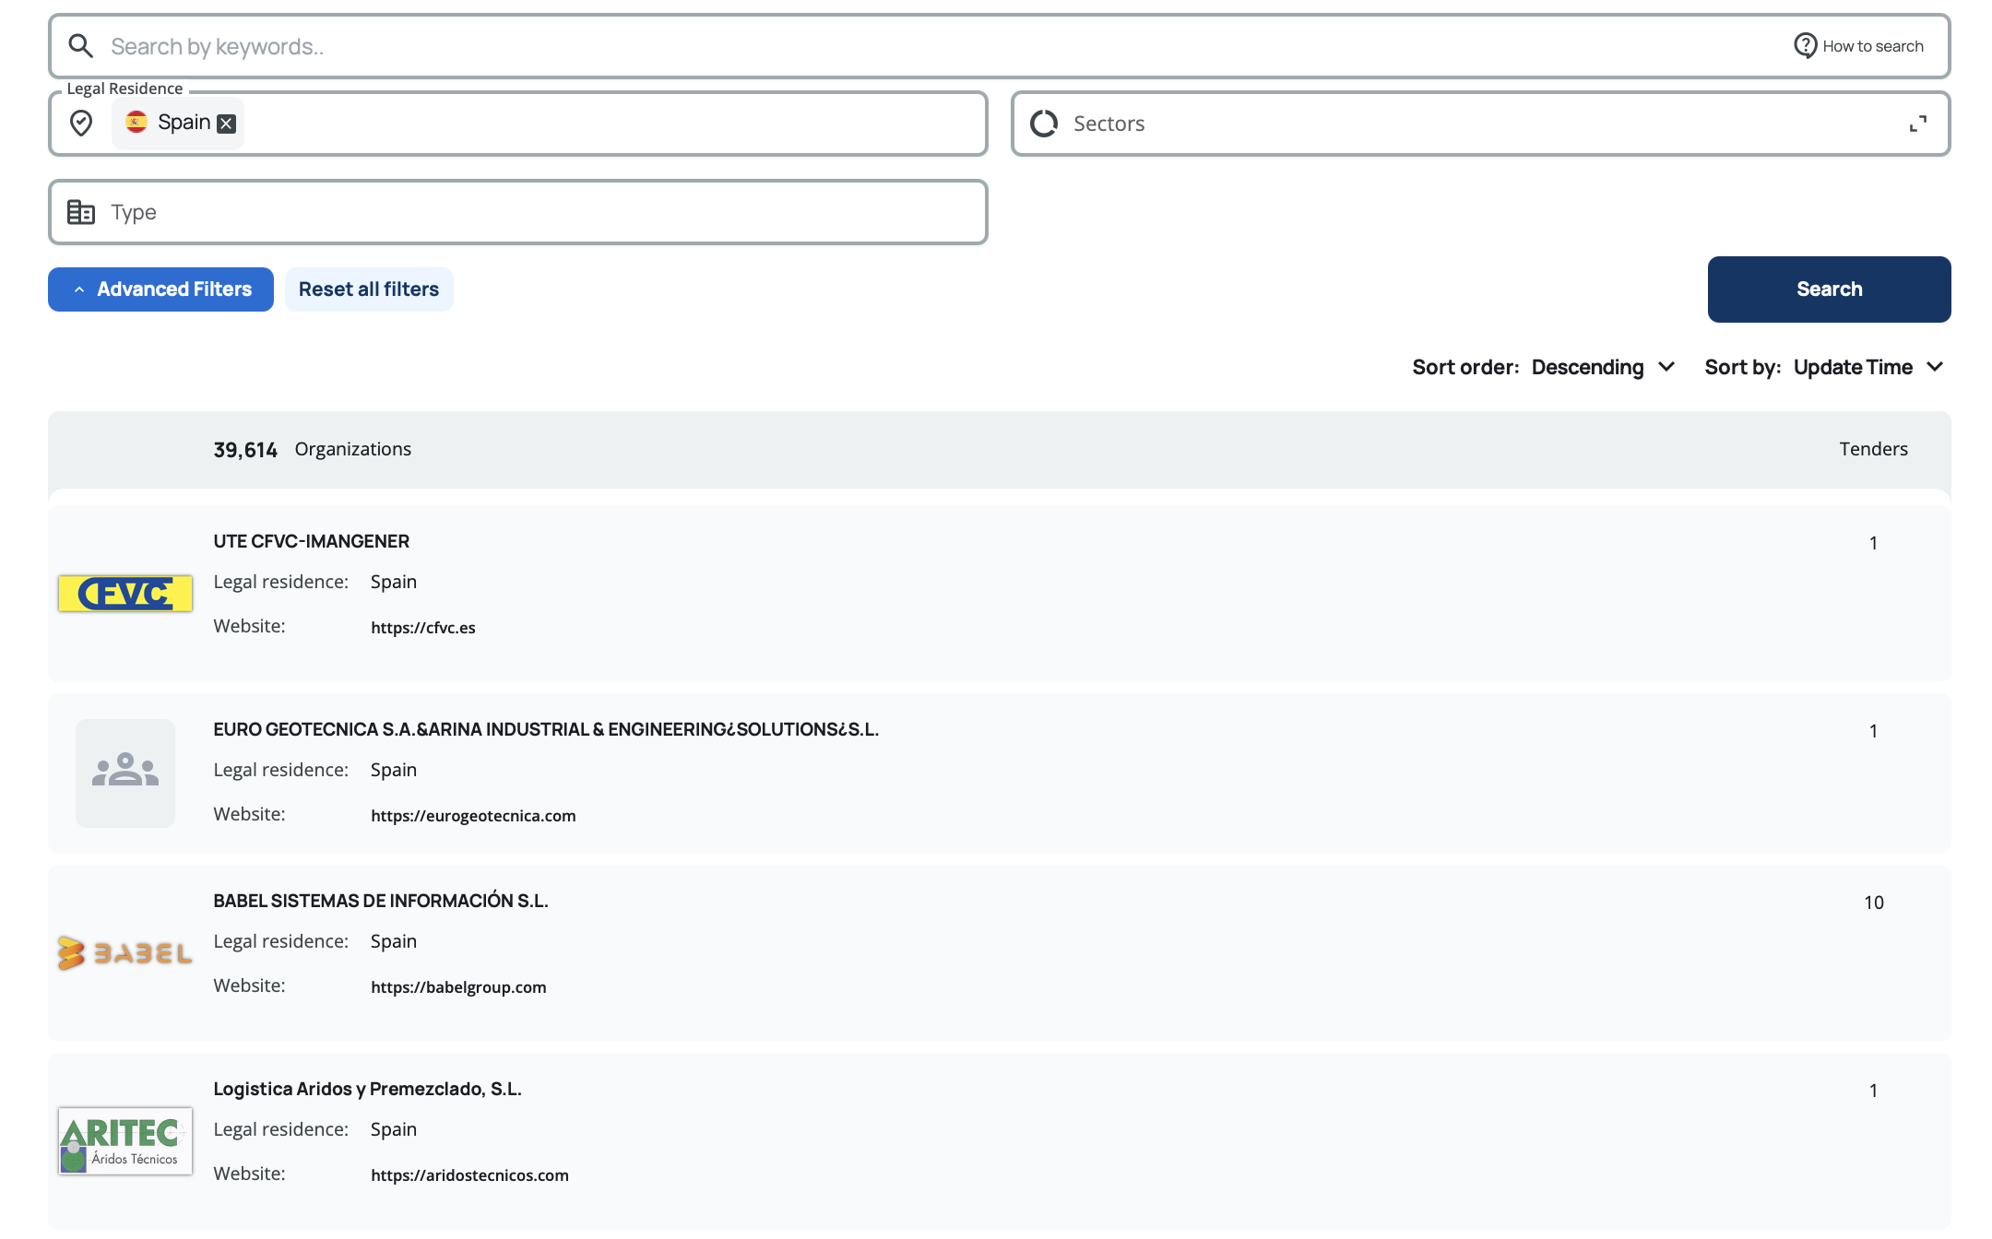Viewport: 1992px width, 1239px height.
Task: Click the location pin icon
Action: click(x=81, y=123)
